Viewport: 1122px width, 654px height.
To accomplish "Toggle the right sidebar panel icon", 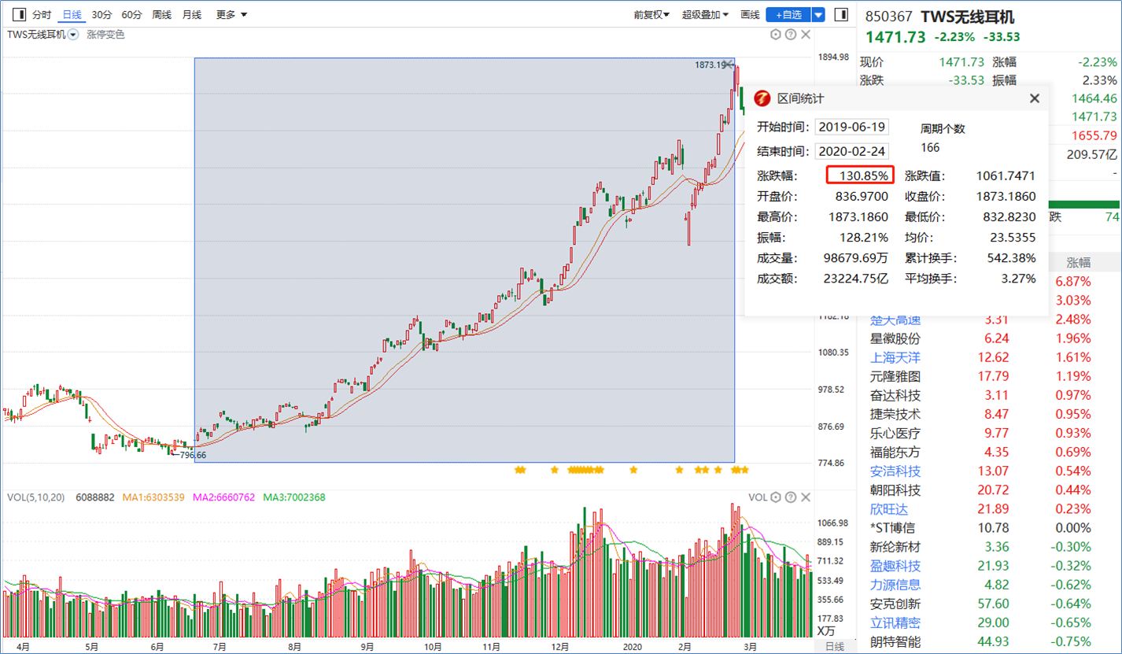I will click(x=841, y=14).
